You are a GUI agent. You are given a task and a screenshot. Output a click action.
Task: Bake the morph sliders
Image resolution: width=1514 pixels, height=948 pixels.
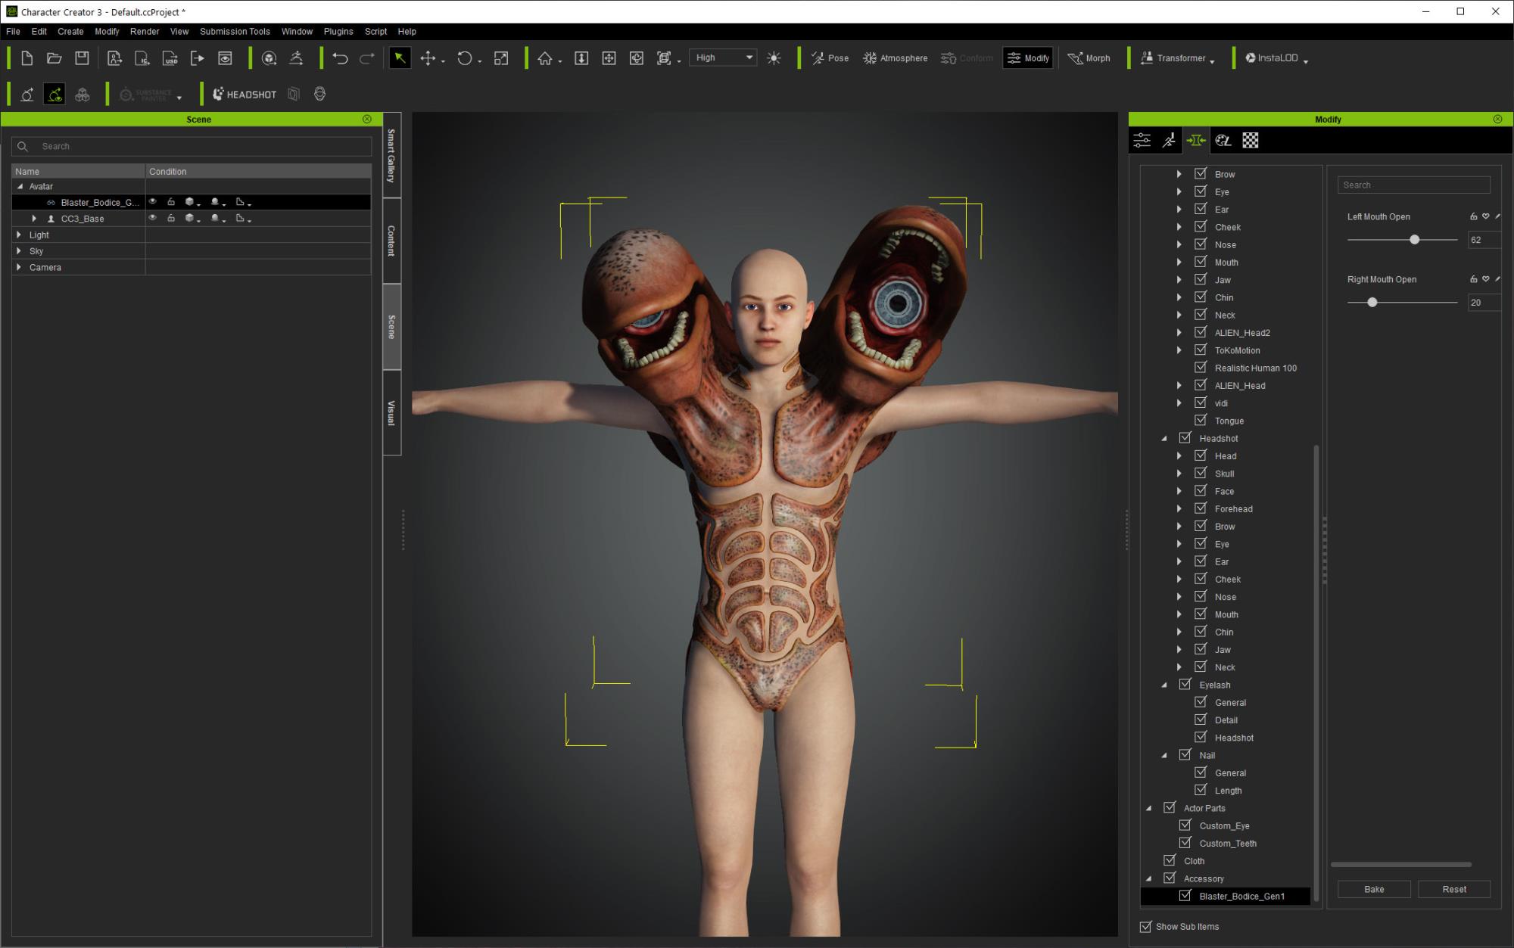coord(1374,889)
